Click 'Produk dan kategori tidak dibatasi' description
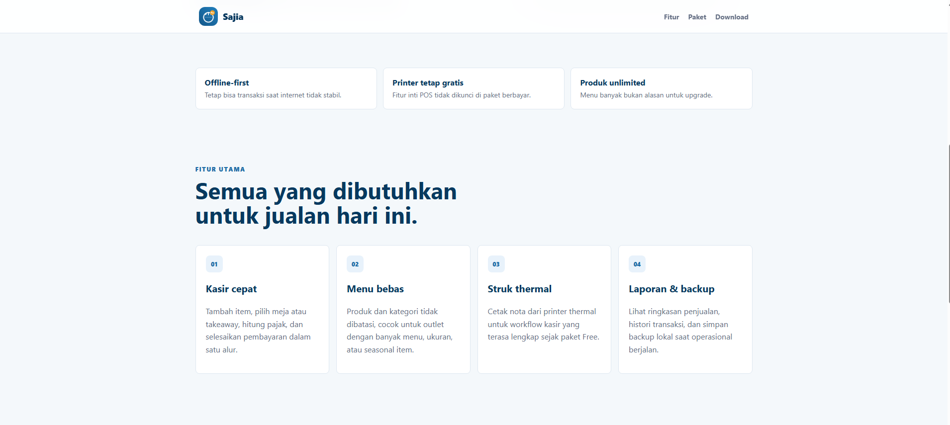The height and width of the screenshot is (425, 950). [399, 331]
